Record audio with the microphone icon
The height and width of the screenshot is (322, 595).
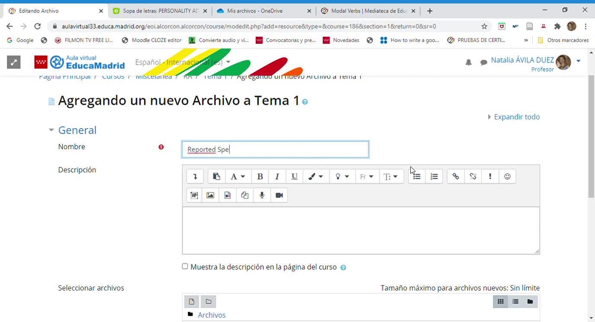pyautogui.click(x=262, y=195)
